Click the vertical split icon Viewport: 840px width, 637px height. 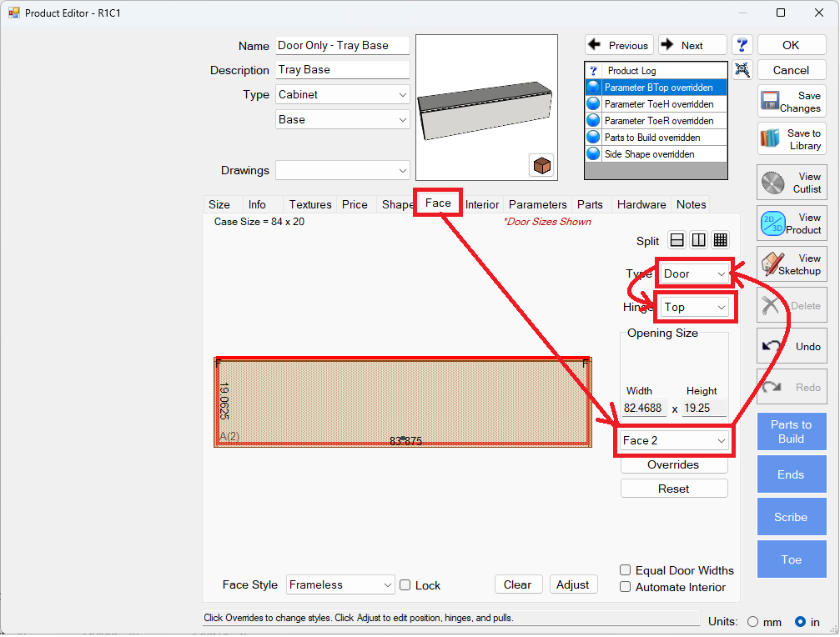coord(699,240)
